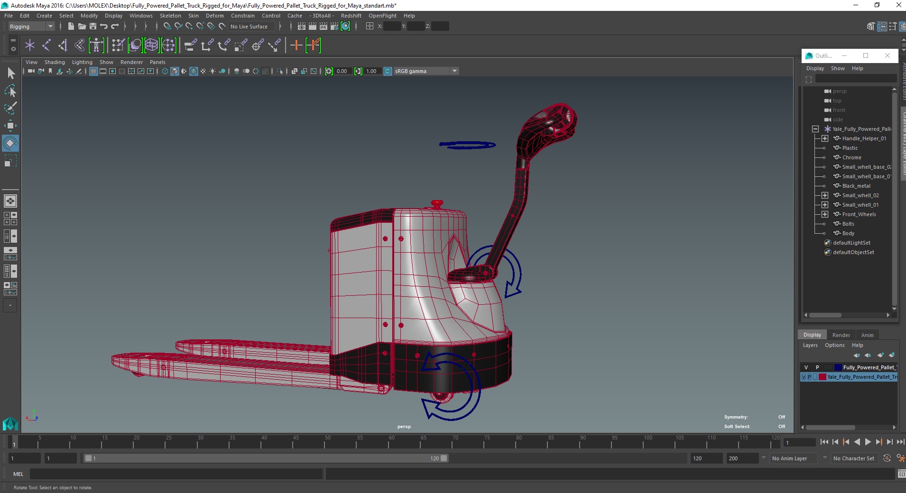Open the Constrain menu
Image resolution: width=906 pixels, height=493 pixels.
click(x=243, y=16)
